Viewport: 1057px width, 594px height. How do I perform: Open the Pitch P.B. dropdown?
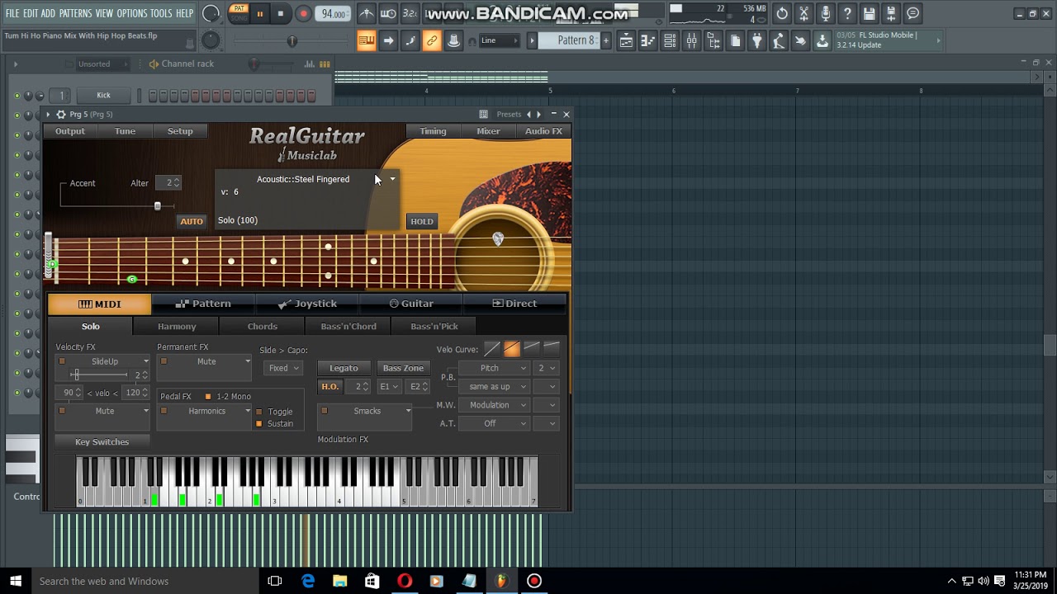pyautogui.click(x=494, y=368)
